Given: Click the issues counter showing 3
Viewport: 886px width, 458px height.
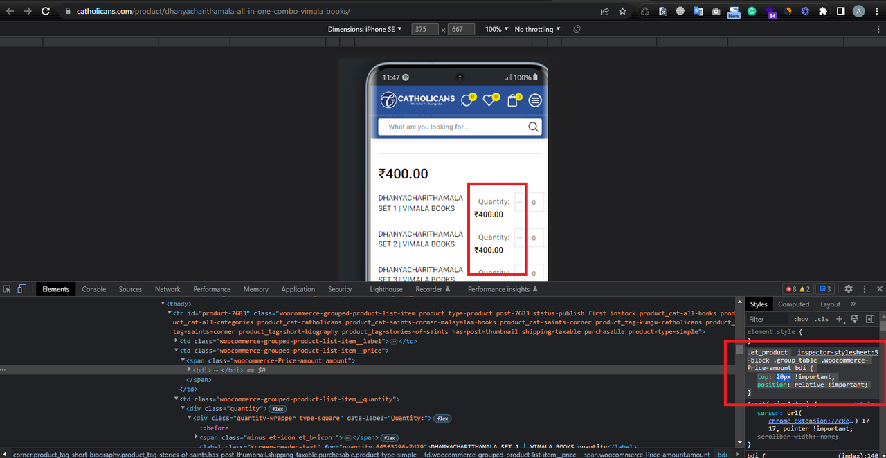Looking at the screenshot, I should (x=824, y=289).
